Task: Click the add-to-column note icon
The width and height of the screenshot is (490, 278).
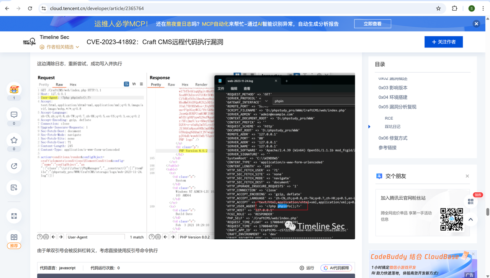Action: coord(14,187)
